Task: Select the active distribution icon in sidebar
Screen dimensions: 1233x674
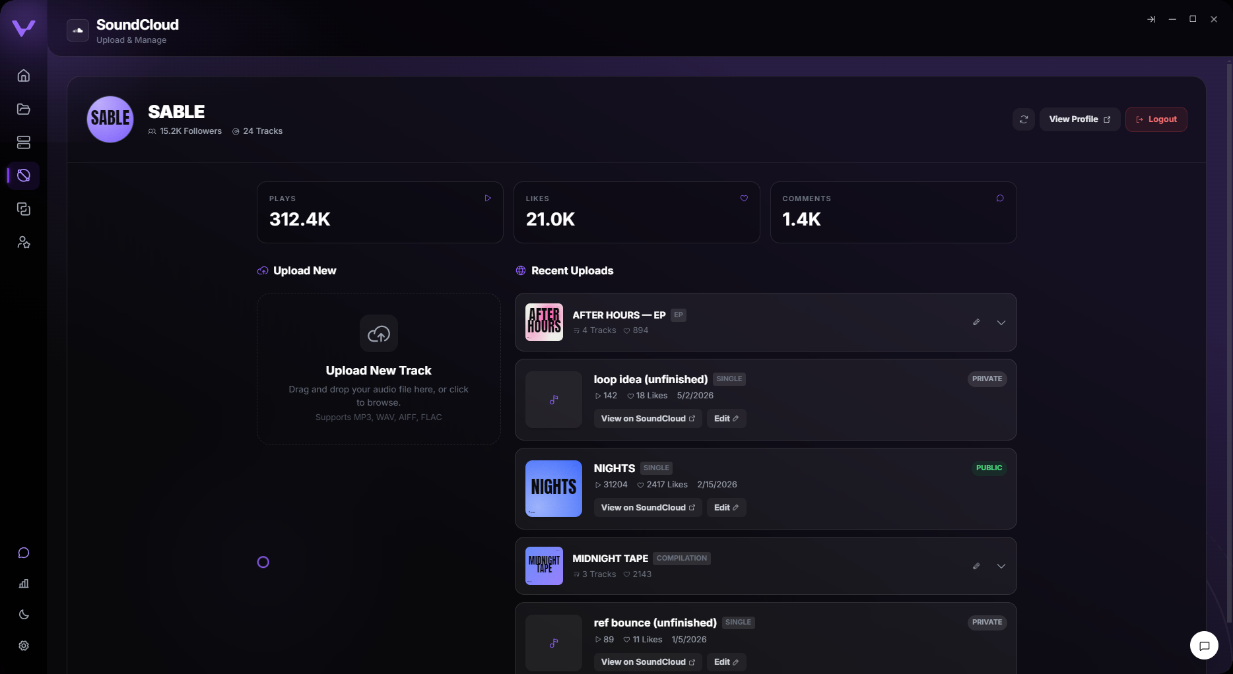Action: click(24, 175)
